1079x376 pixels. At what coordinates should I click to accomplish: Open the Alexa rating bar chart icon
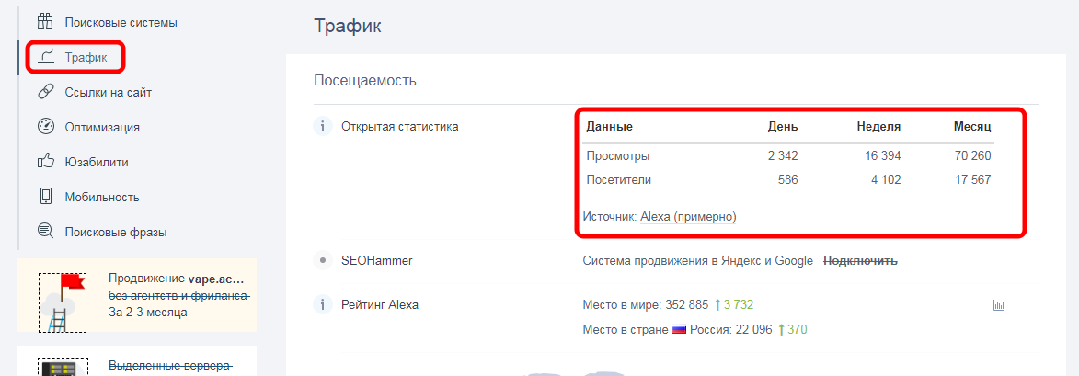[998, 305]
